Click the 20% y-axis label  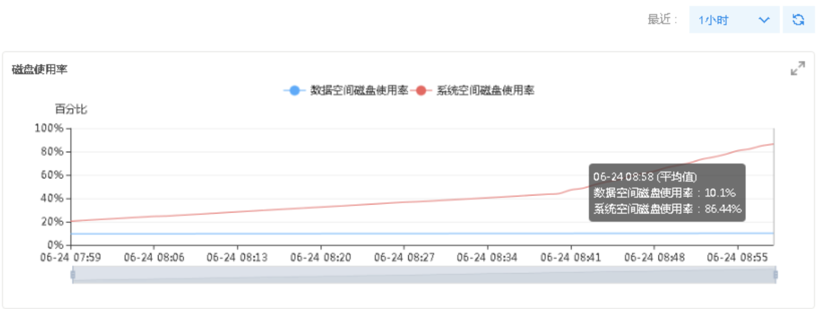tap(52, 221)
